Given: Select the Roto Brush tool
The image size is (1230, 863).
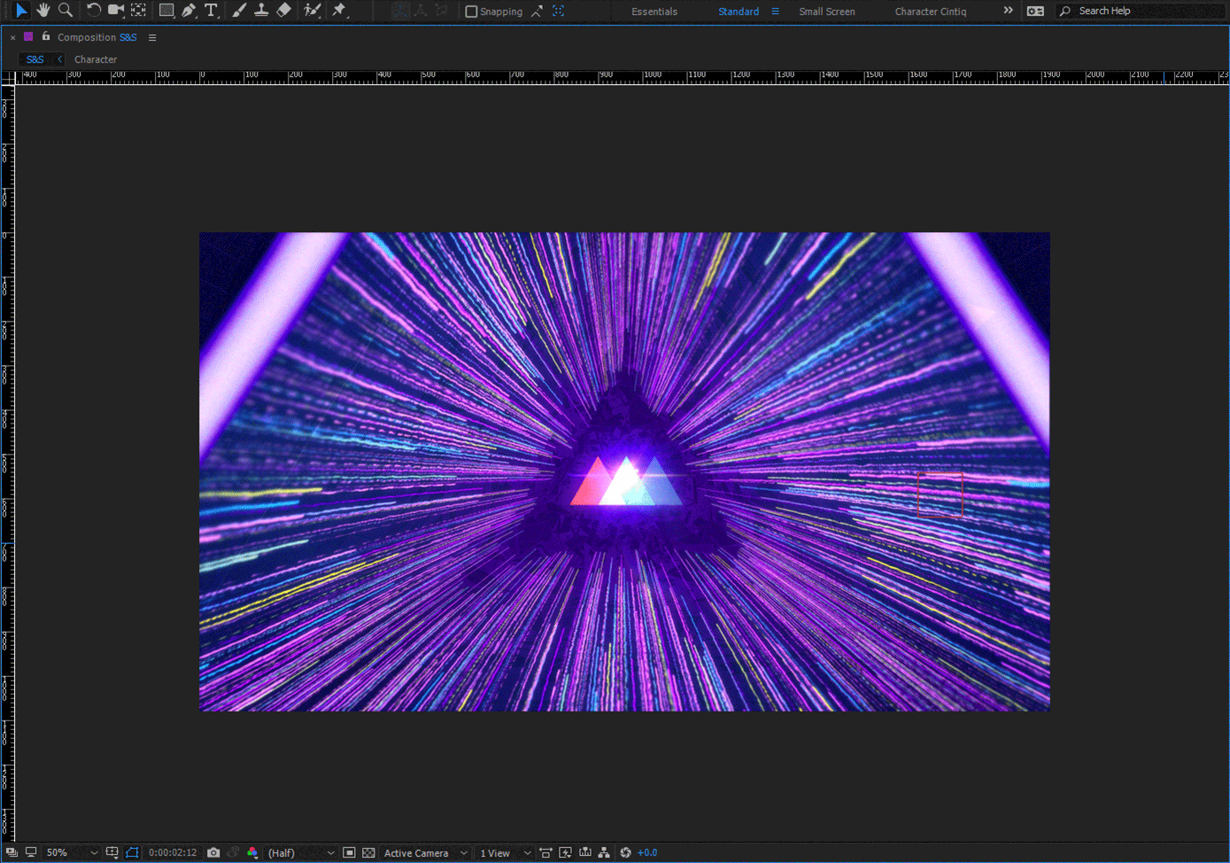Looking at the screenshot, I should click(x=312, y=10).
